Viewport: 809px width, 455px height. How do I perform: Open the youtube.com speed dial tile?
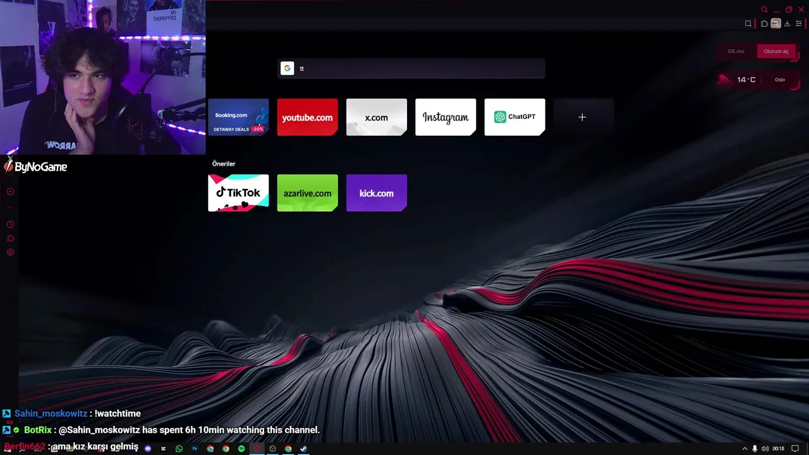307,117
